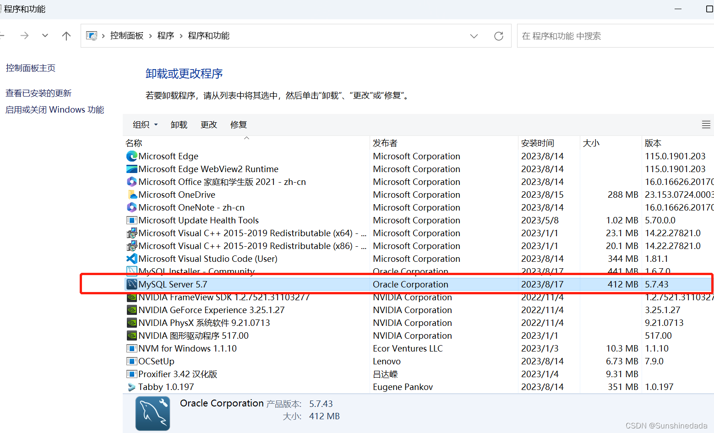
Task: Click the control panel address bar icon
Action: (92, 36)
